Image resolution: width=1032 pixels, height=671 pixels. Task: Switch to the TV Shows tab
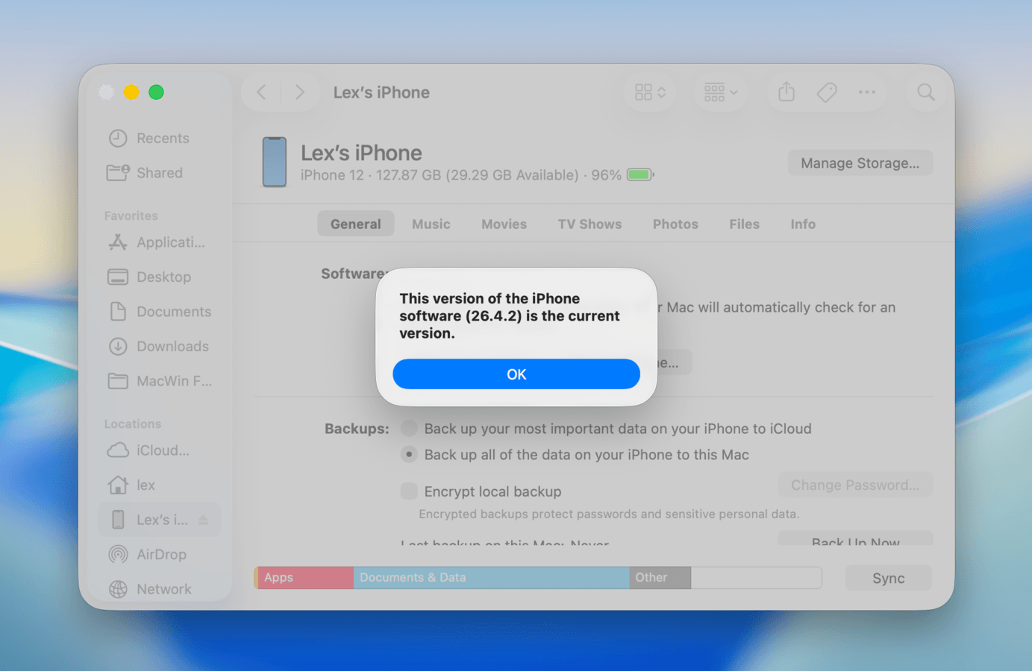pyautogui.click(x=590, y=224)
